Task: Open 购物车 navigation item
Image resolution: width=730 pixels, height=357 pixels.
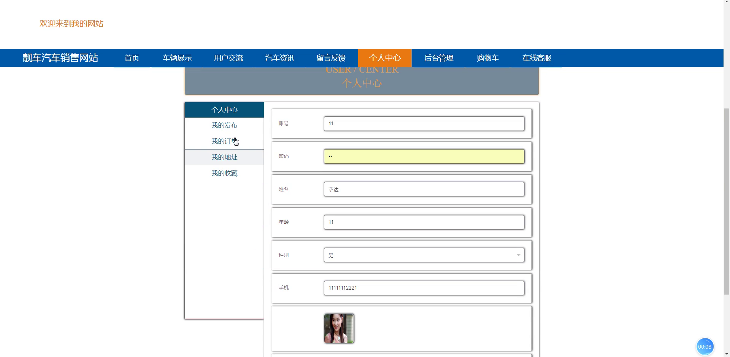Action: point(488,58)
